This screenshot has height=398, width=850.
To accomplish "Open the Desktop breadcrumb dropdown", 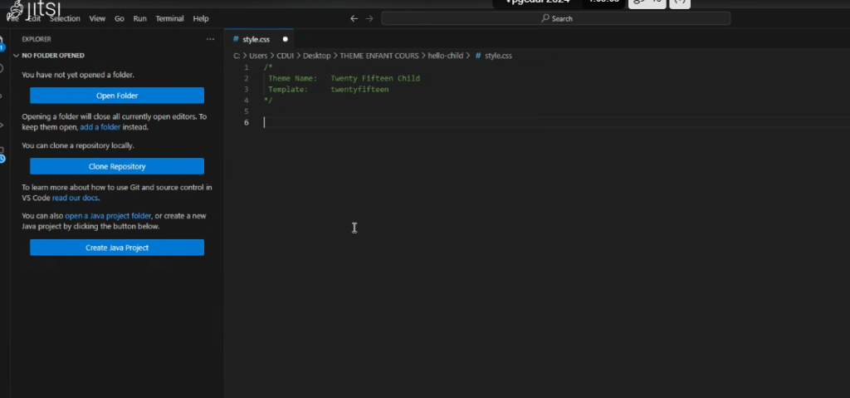I will tap(316, 56).
